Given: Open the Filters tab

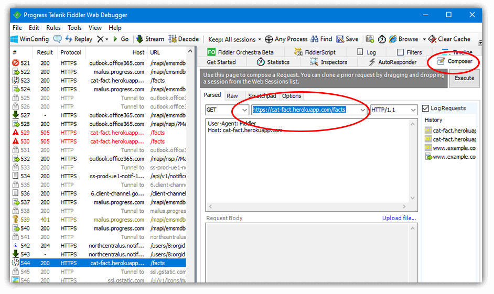Looking at the screenshot, I should pos(410,52).
